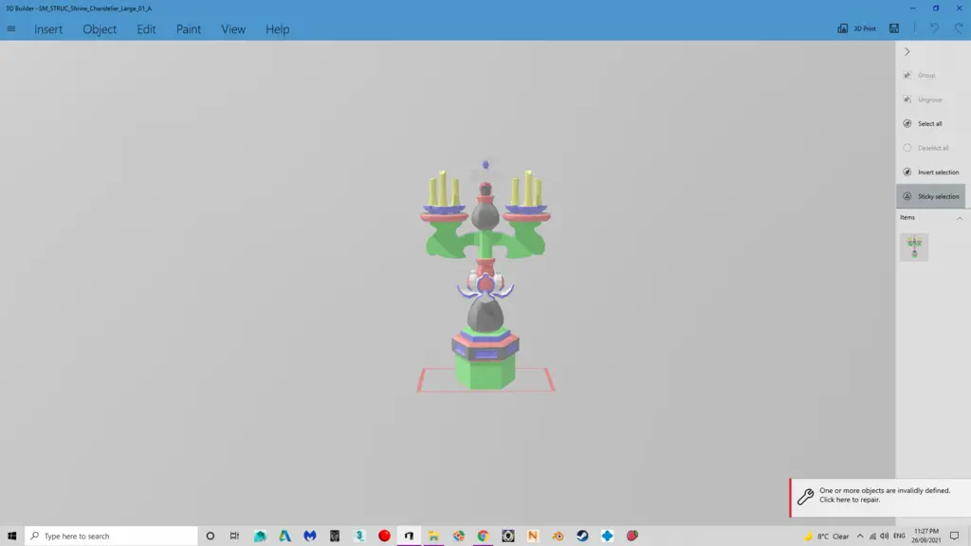
Task: Launch Blender from the taskbar
Action: [x=558, y=536]
